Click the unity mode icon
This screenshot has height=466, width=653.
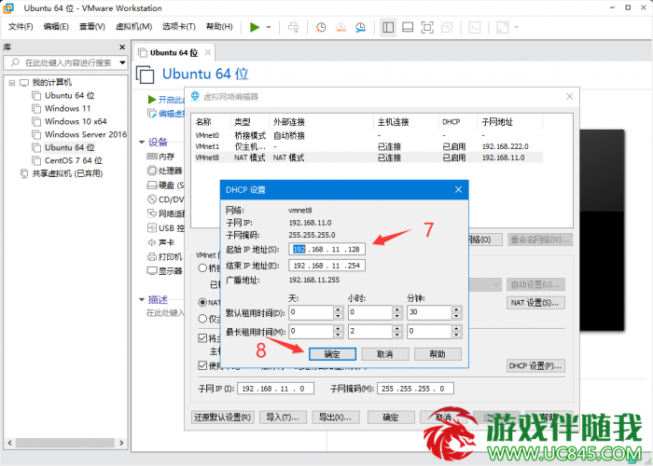point(447,27)
